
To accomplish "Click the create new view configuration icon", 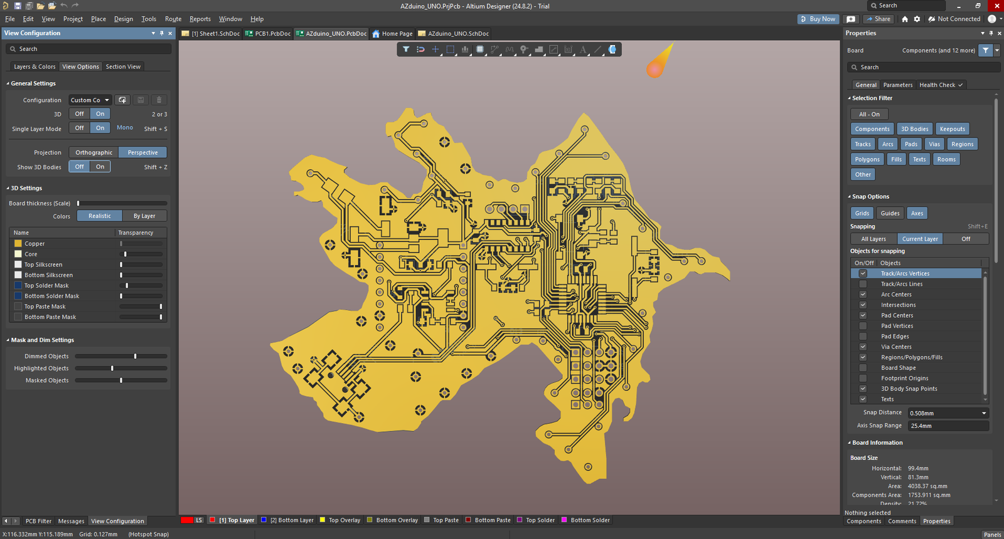I will (122, 100).
